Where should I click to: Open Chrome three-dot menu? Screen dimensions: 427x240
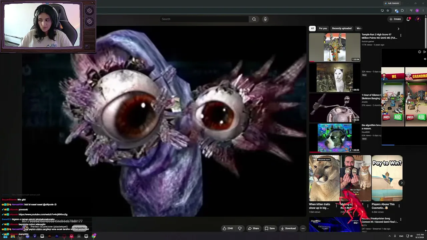pyautogui.click(x=423, y=10)
